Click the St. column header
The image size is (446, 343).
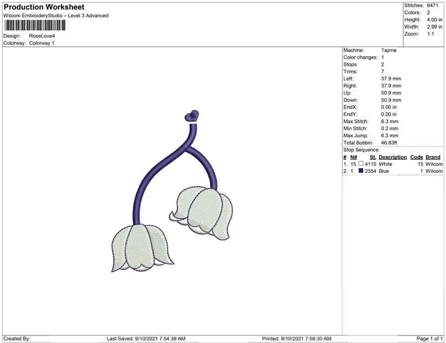(373, 157)
